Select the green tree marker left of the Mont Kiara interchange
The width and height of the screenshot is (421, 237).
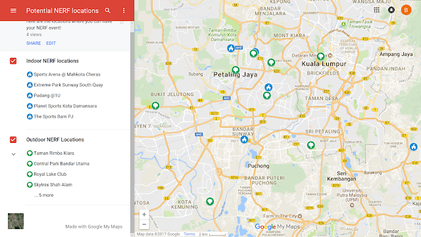253,53
